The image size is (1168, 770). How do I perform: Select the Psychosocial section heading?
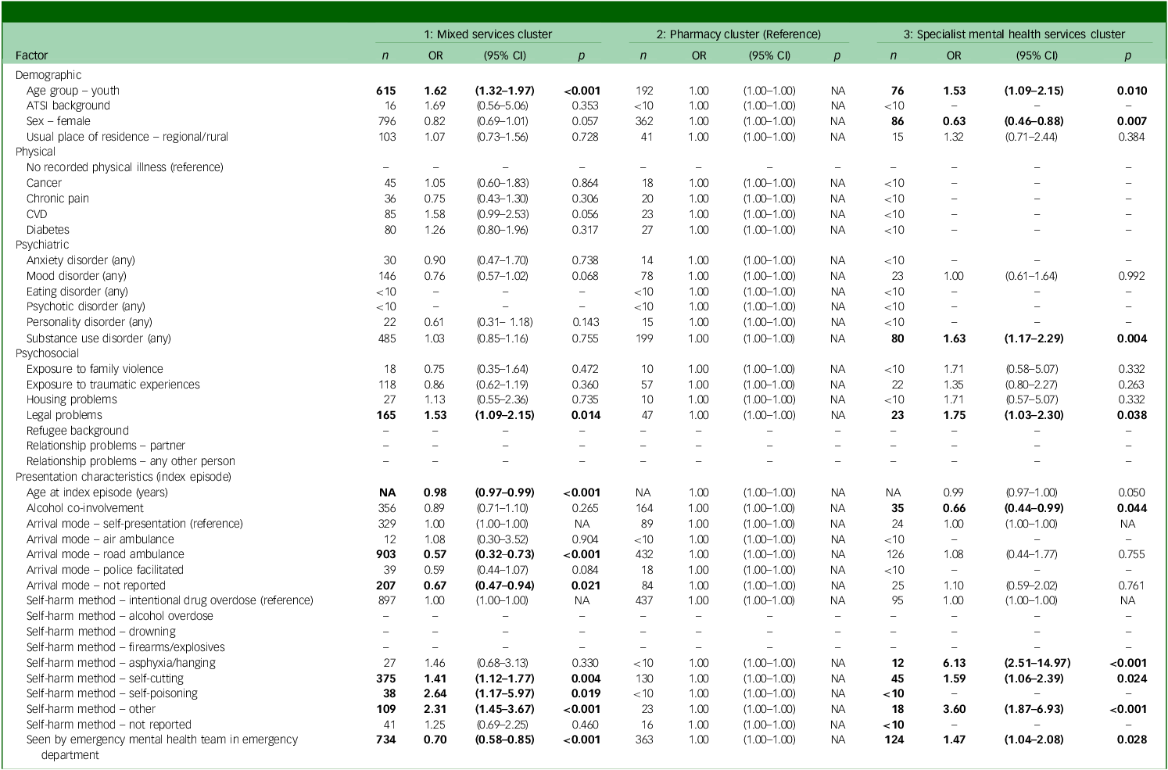pos(47,353)
